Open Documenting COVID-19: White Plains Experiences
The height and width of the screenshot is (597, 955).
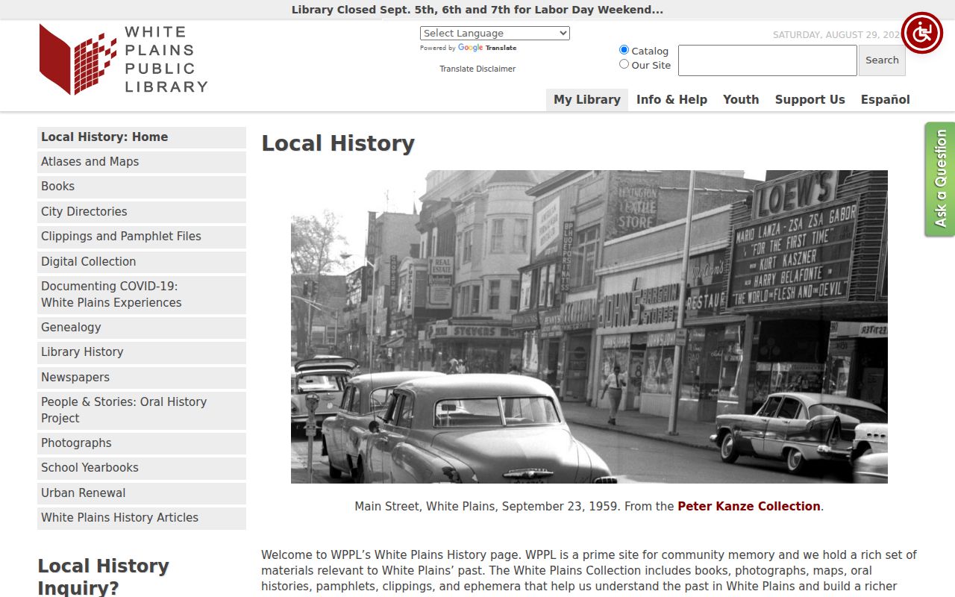(x=142, y=295)
